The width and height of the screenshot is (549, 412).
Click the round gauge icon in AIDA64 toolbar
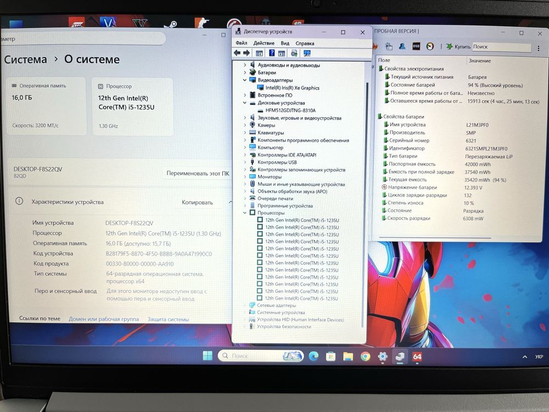[x=430, y=46]
